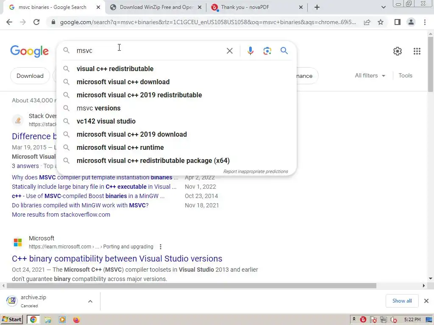Switch to the Download WinZip tab
Screen dimensions: 434x325
tap(156, 7)
